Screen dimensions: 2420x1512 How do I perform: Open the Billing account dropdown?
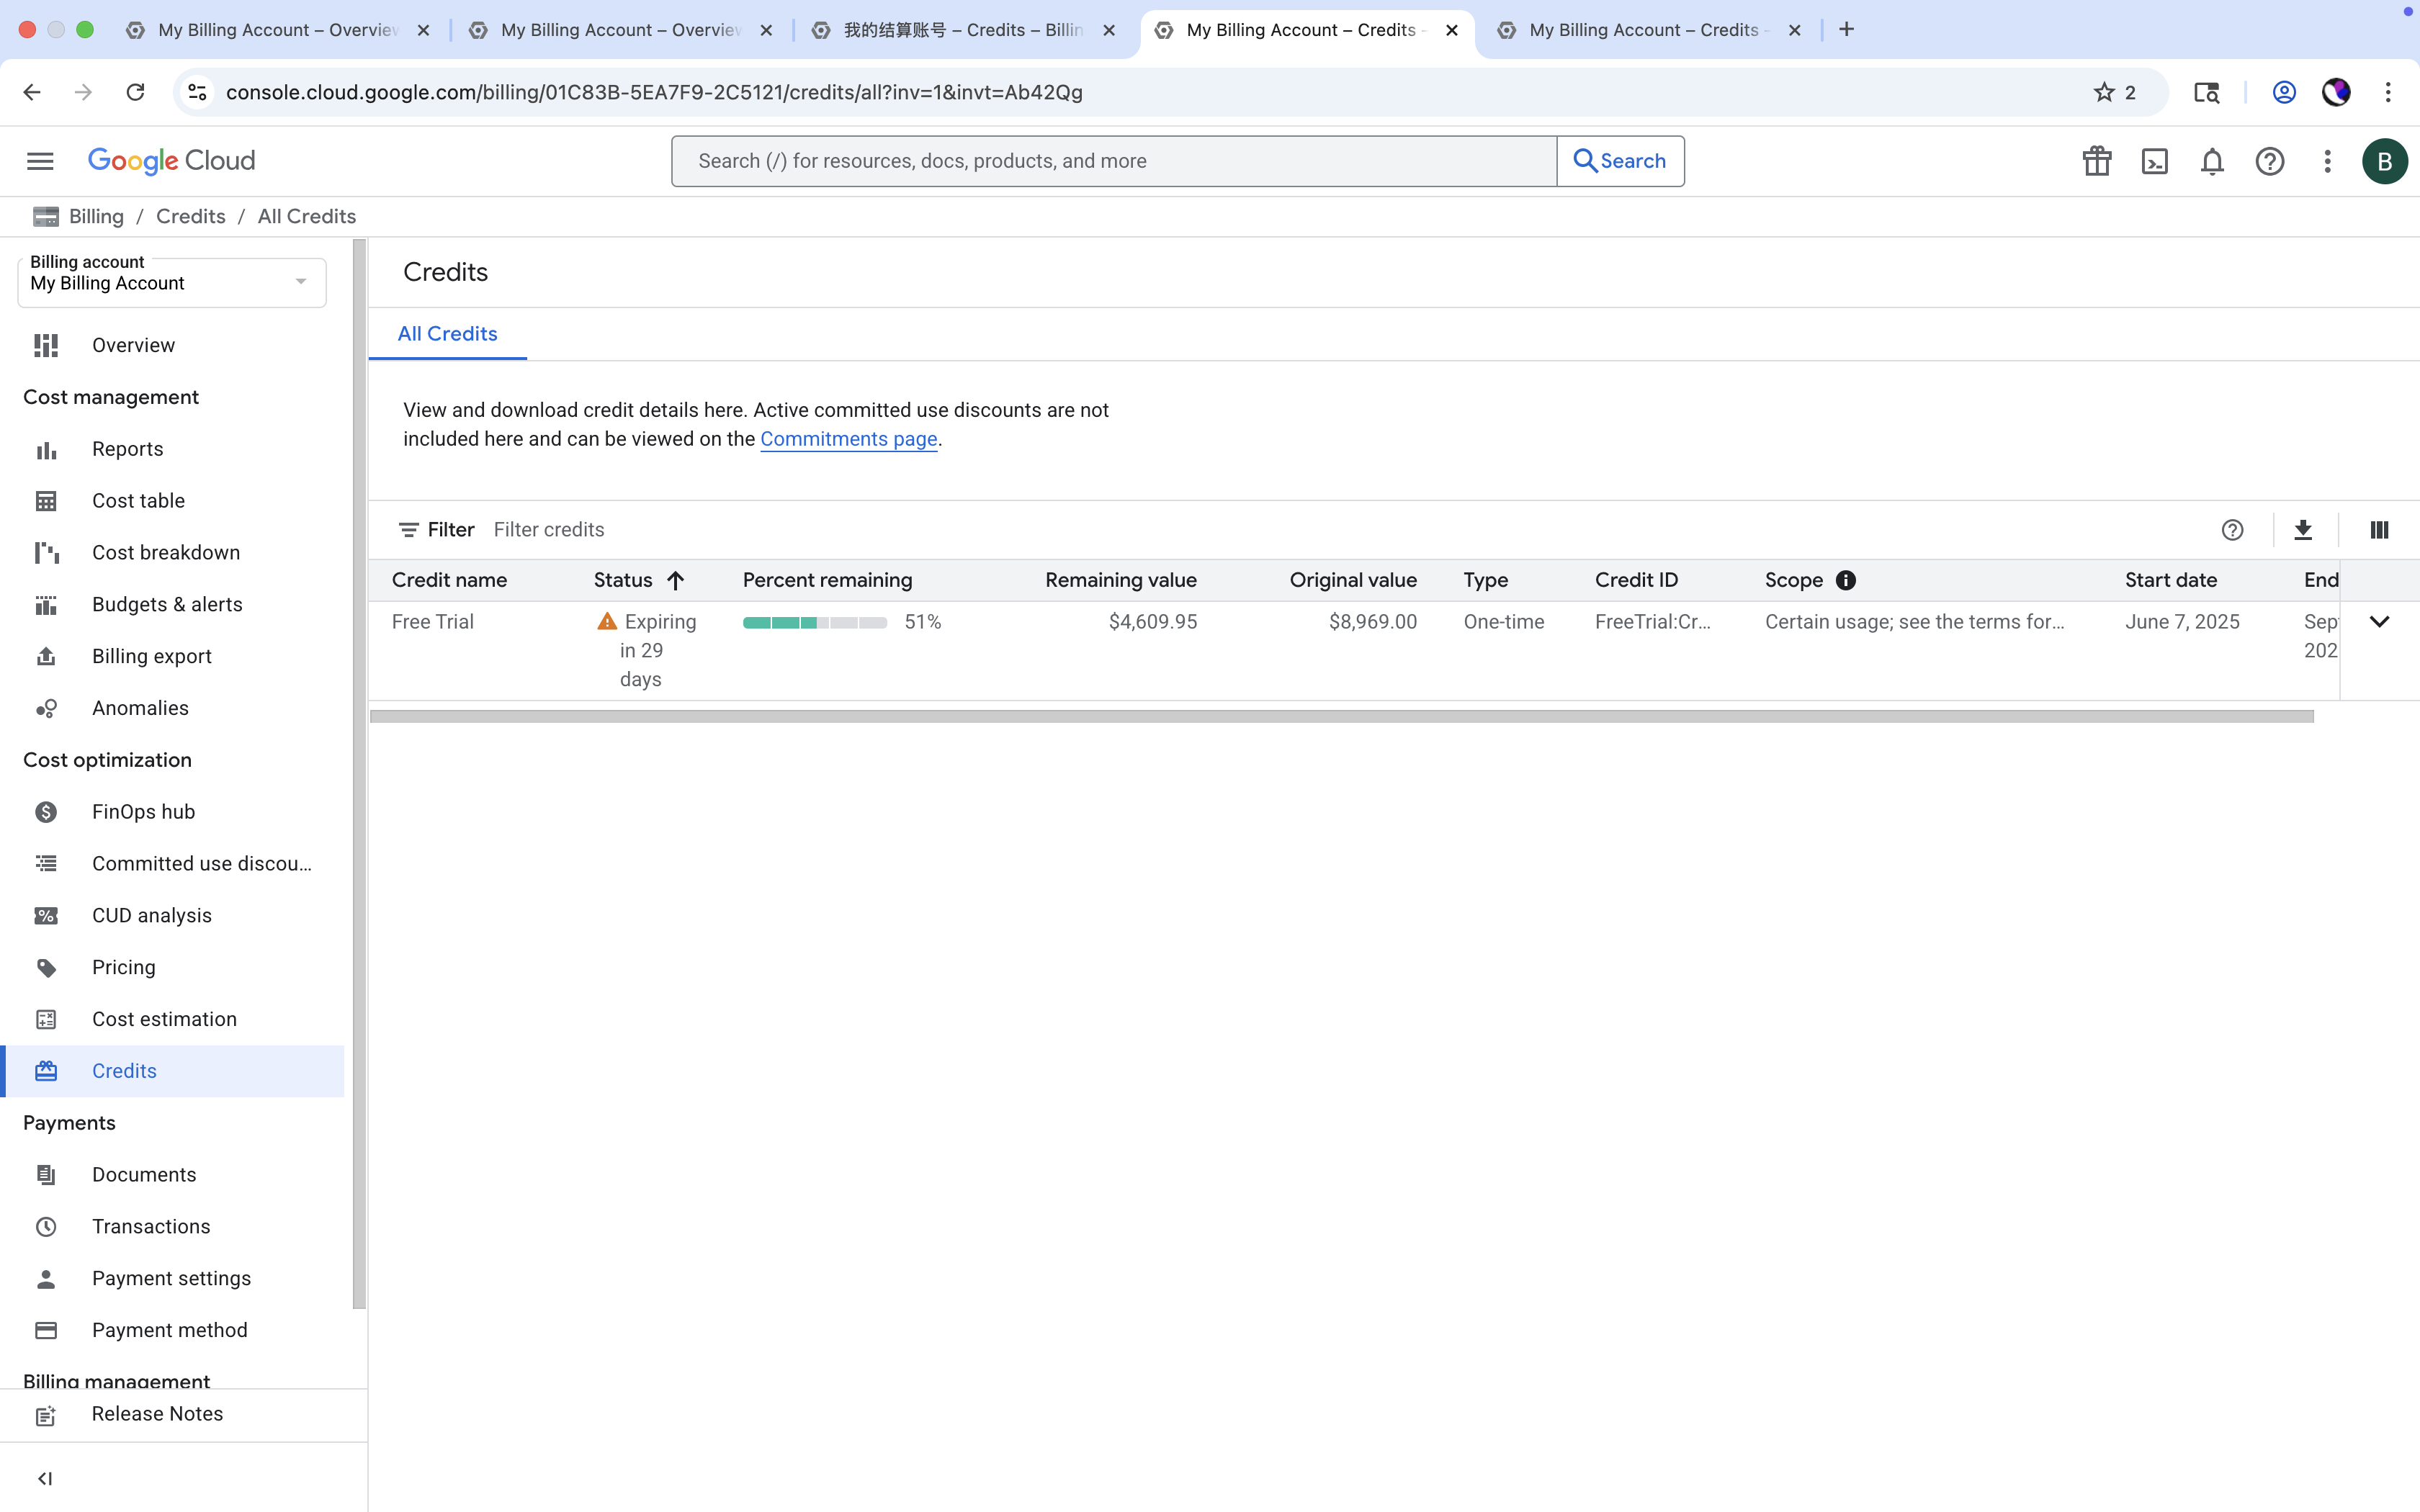(x=170, y=282)
